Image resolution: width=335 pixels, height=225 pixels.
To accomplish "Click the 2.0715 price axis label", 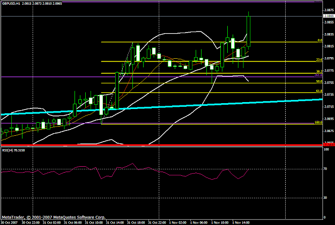I will click(x=329, y=106).
